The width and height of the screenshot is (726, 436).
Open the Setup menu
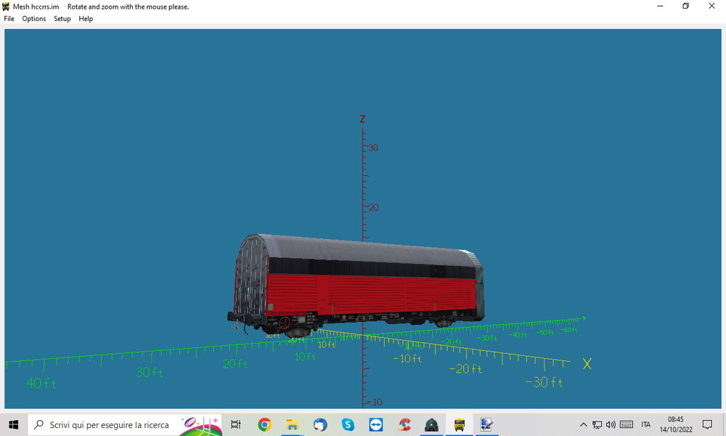click(x=62, y=19)
